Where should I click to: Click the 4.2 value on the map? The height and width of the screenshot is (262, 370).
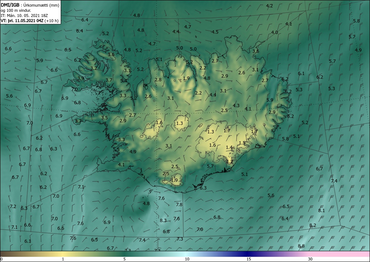coord(269,6)
